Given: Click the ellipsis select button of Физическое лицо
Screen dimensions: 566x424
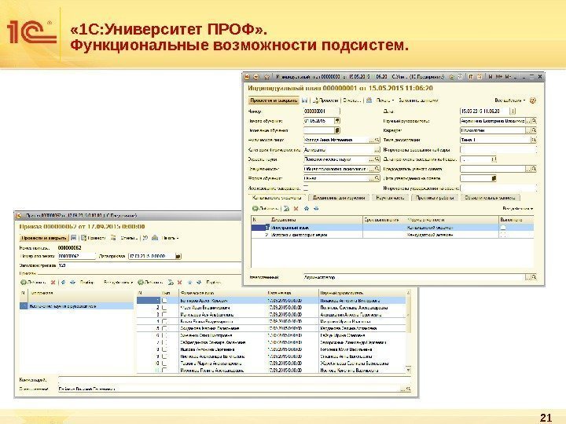Looking at the screenshot, I should pos(371,140).
